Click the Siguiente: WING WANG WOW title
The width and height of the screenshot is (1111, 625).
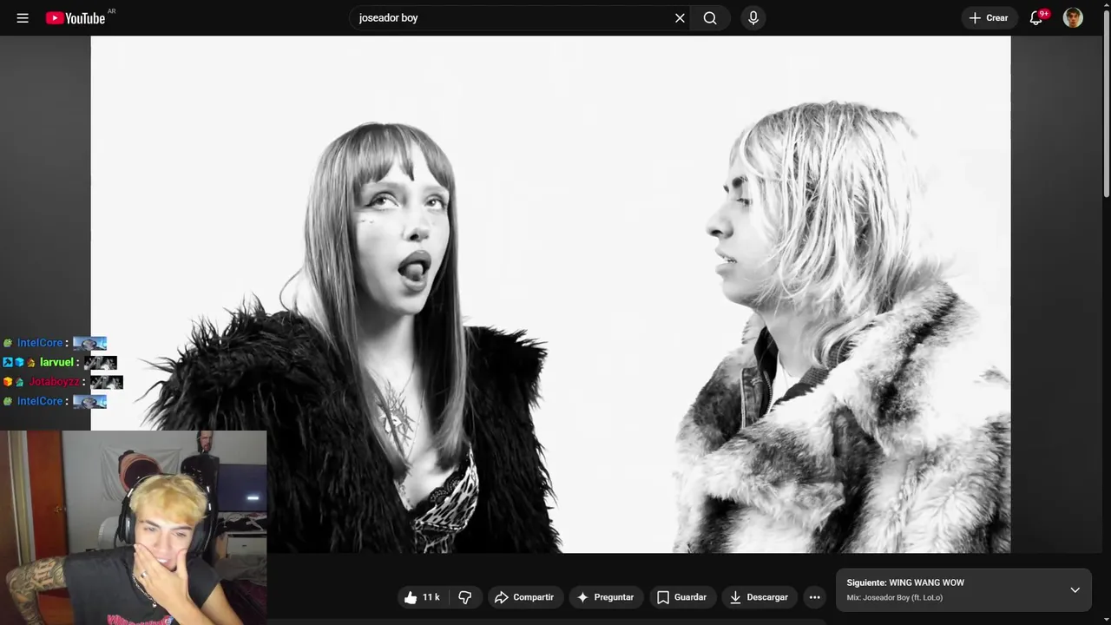(905, 582)
